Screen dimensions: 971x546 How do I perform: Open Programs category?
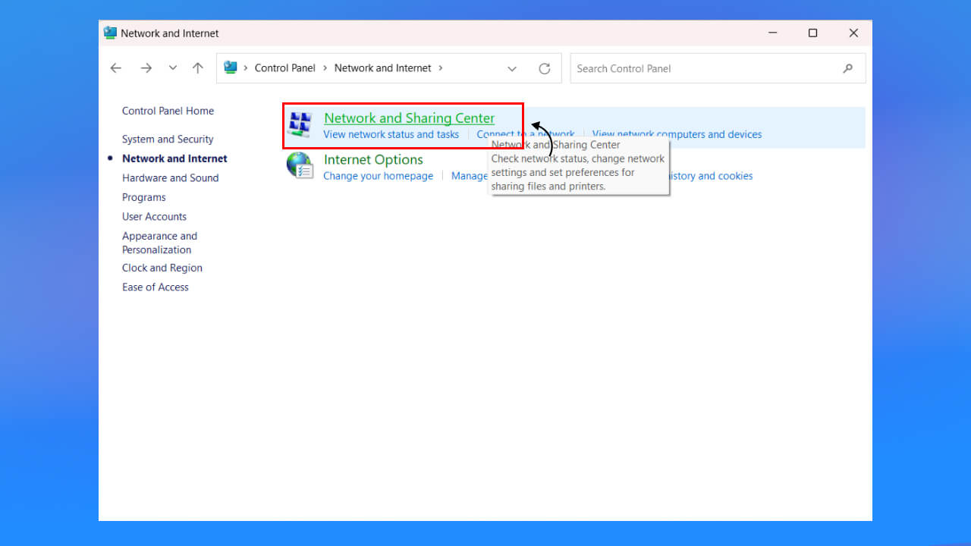point(144,197)
